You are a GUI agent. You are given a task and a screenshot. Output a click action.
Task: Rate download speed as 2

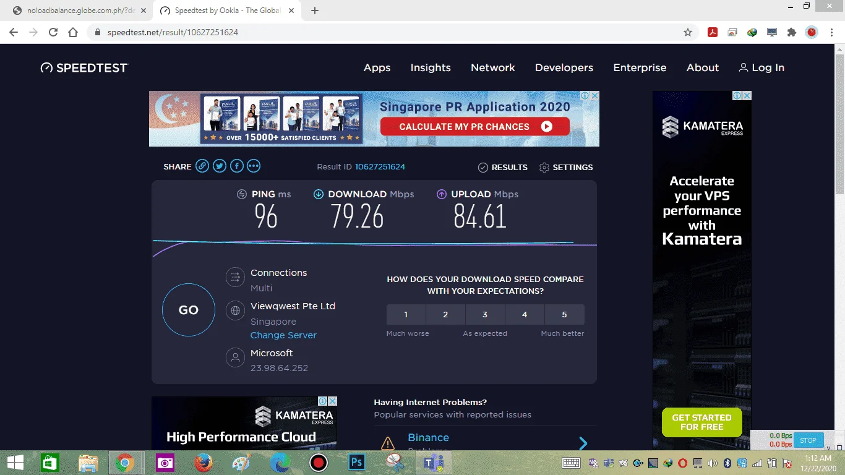click(x=445, y=315)
